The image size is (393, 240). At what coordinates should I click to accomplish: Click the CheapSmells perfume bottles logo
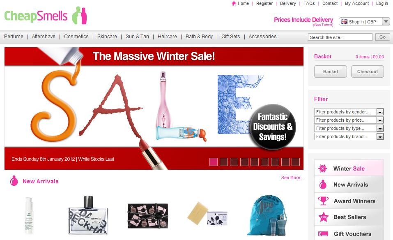click(79, 15)
